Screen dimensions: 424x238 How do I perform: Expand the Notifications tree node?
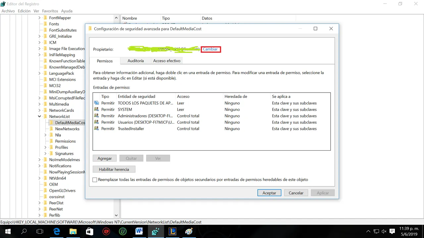[x=39, y=166]
